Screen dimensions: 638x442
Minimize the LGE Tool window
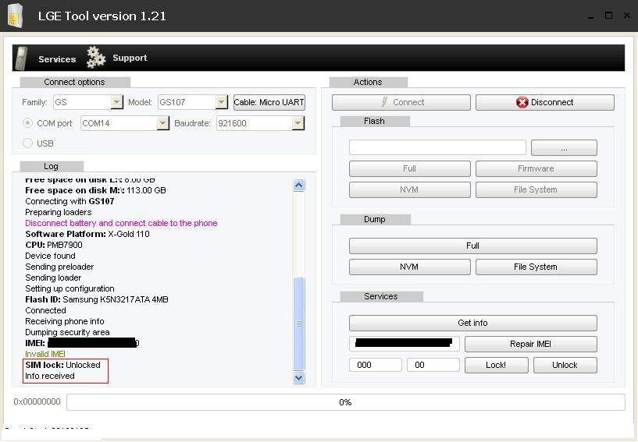(590, 16)
